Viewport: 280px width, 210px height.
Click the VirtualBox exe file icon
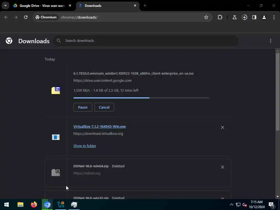point(56,137)
